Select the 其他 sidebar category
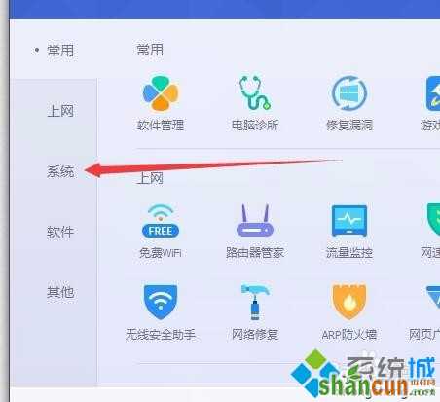Viewport: 440px width, 402px height. (60, 292)
